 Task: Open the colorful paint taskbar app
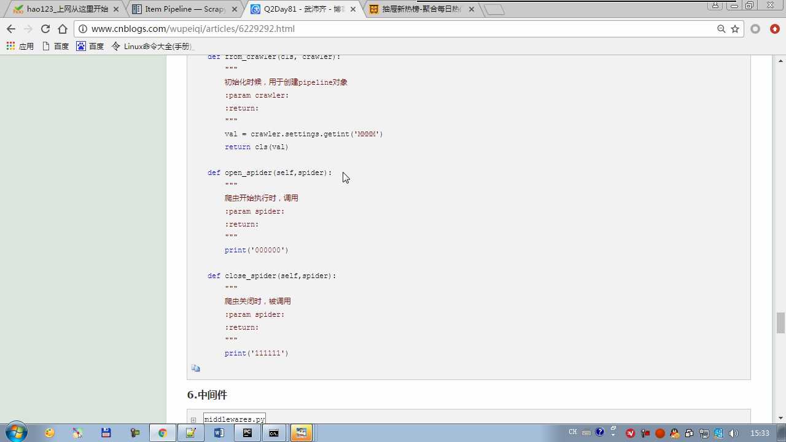click(x=77, y=433)
